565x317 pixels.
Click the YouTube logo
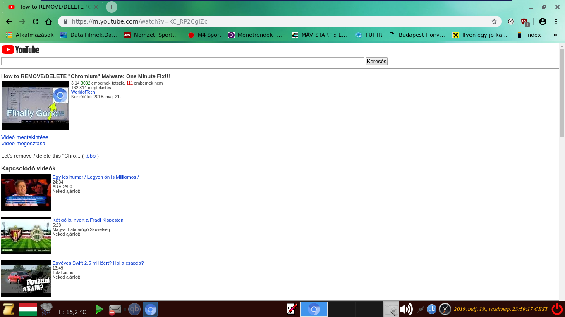point(21,50)
